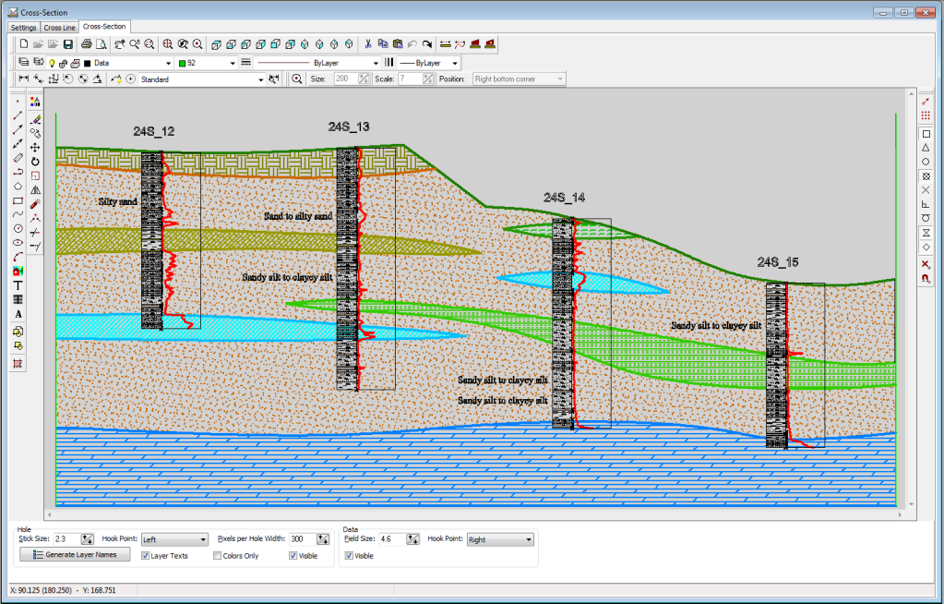Select the Circle drawing tool
This screenshot has width=944, height=604.
point(18,228)
